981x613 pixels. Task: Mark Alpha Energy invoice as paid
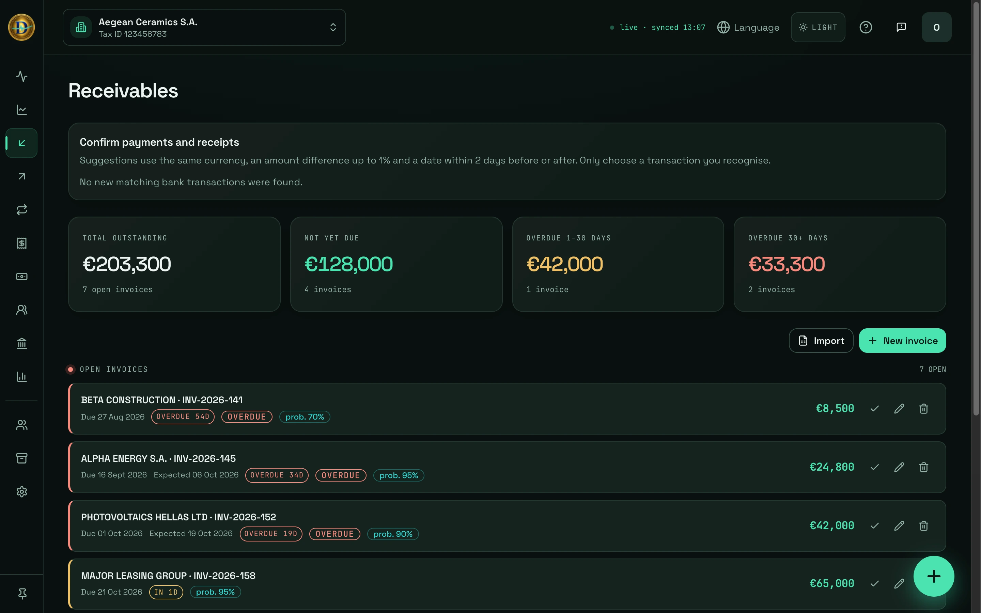(x=874, y=467)
